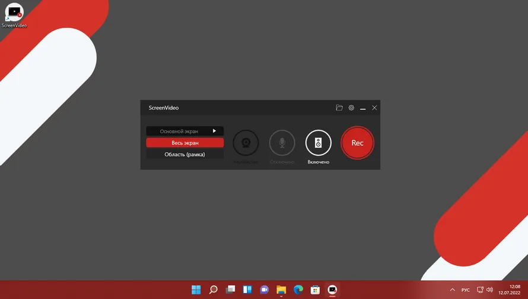Close the ScreenVideo window
This screenshot has height=299, width=528.
pyautogui.click(x=374, y=108)
